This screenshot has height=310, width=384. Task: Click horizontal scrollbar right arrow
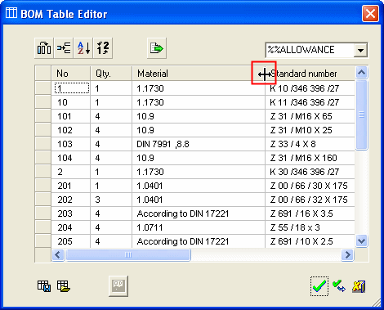[x=347, y=255]
